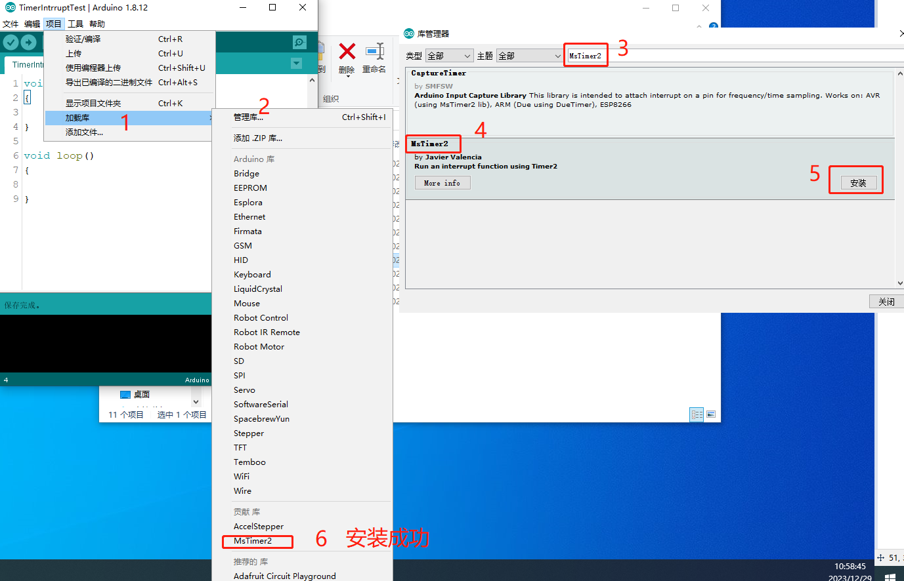The image size is (904, 581).
Task: Click the 安装 install button
Action: 859,183
